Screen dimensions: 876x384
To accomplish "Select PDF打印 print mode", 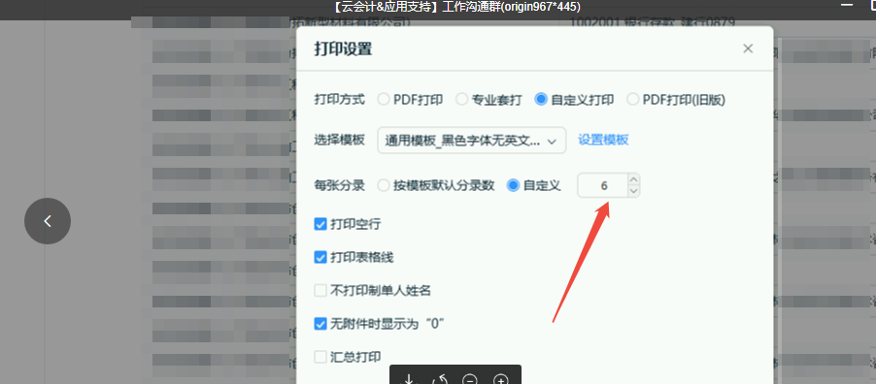I will (x=384, y=100).
